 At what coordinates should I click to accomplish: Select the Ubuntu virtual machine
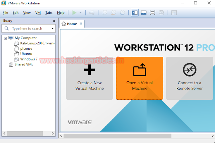(x=26, y=54)
